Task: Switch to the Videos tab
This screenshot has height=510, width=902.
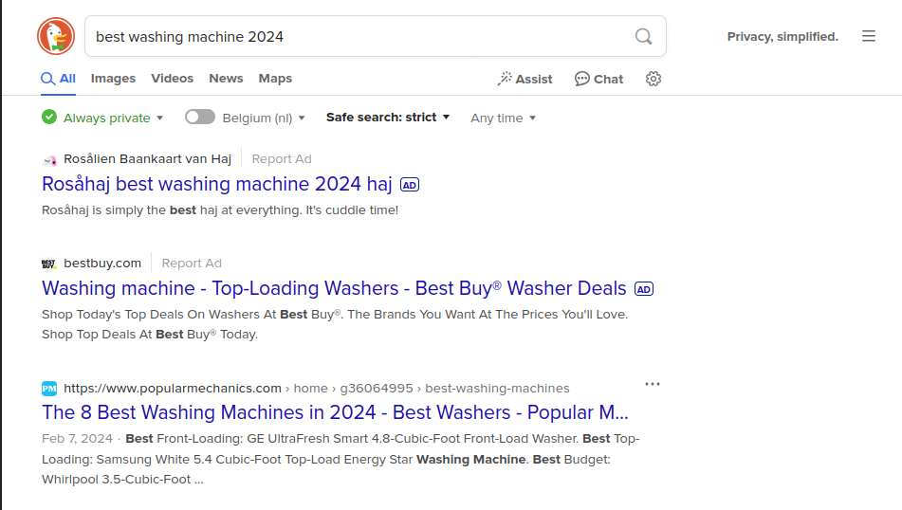Action: tap(172, 78)
